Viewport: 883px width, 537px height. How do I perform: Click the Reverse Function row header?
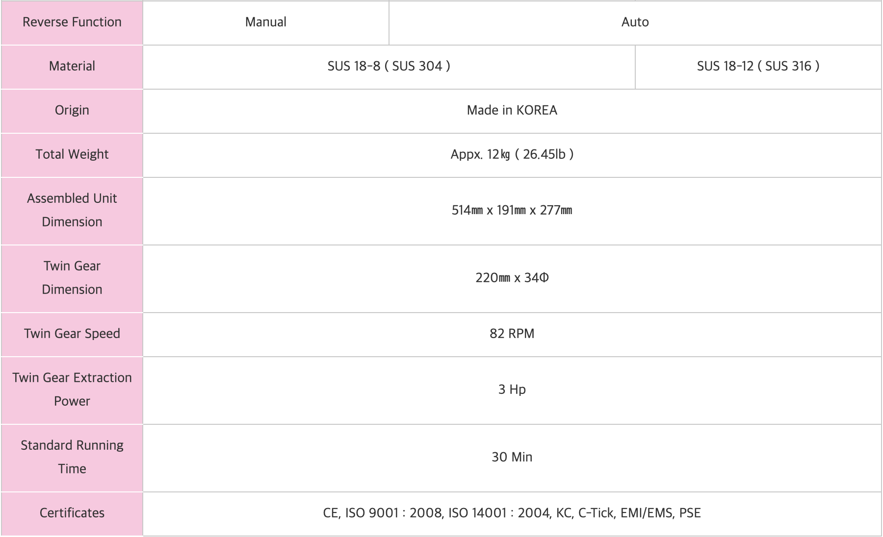(x=72, y=22)
